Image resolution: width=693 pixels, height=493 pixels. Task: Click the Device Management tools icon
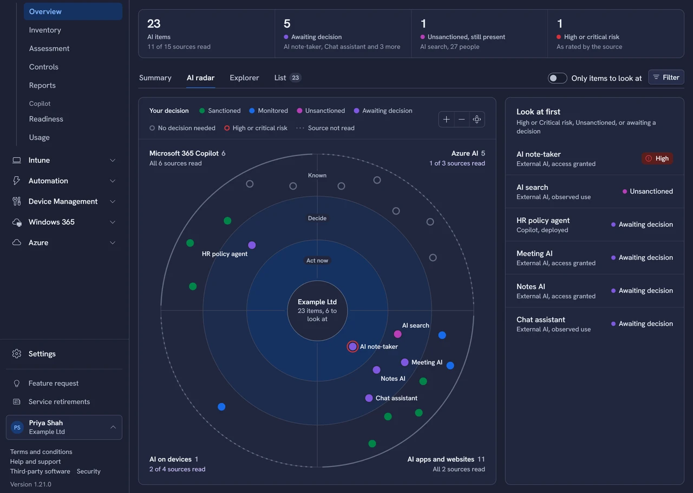(x=17, y=202)
